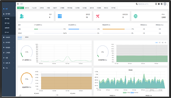Click the 6% memory gauge

(x=102, y=51)
